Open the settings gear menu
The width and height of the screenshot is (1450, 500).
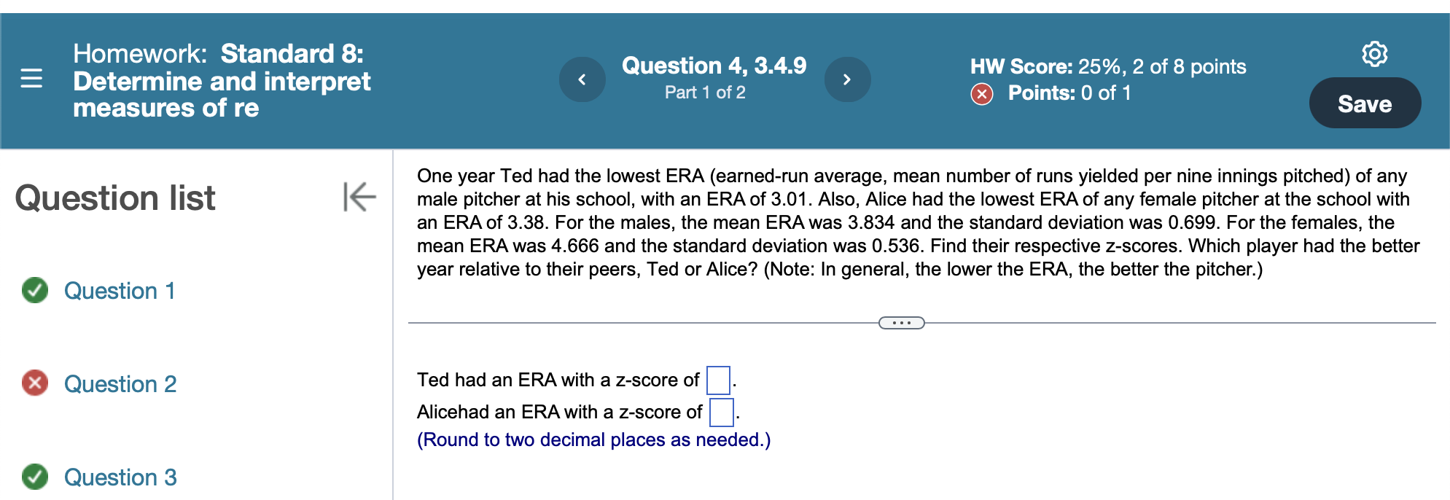click(1376, 55)
